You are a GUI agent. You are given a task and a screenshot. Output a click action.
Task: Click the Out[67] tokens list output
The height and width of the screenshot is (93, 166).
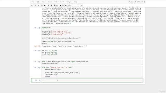pos(64,46)
